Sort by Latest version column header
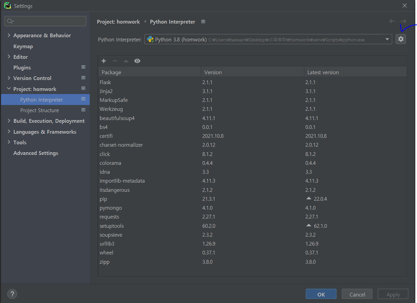This screenshot has width=417, height=303. coord(355,72)
